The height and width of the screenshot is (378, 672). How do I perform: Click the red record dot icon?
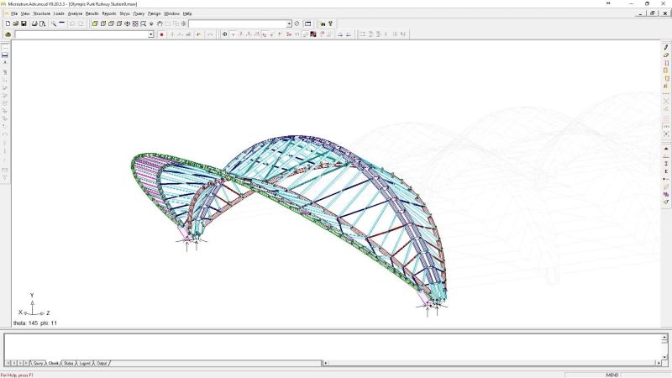pyautogui.click(x=161, y=34)
